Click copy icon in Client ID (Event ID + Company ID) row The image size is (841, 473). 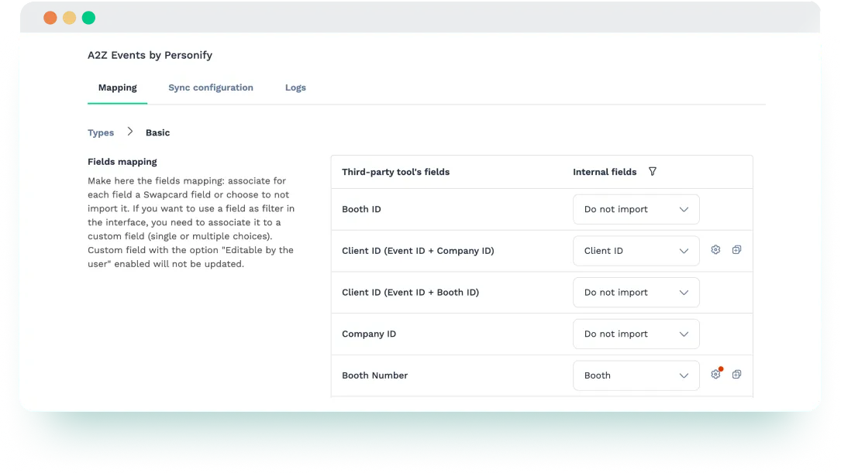coord(736,249)
